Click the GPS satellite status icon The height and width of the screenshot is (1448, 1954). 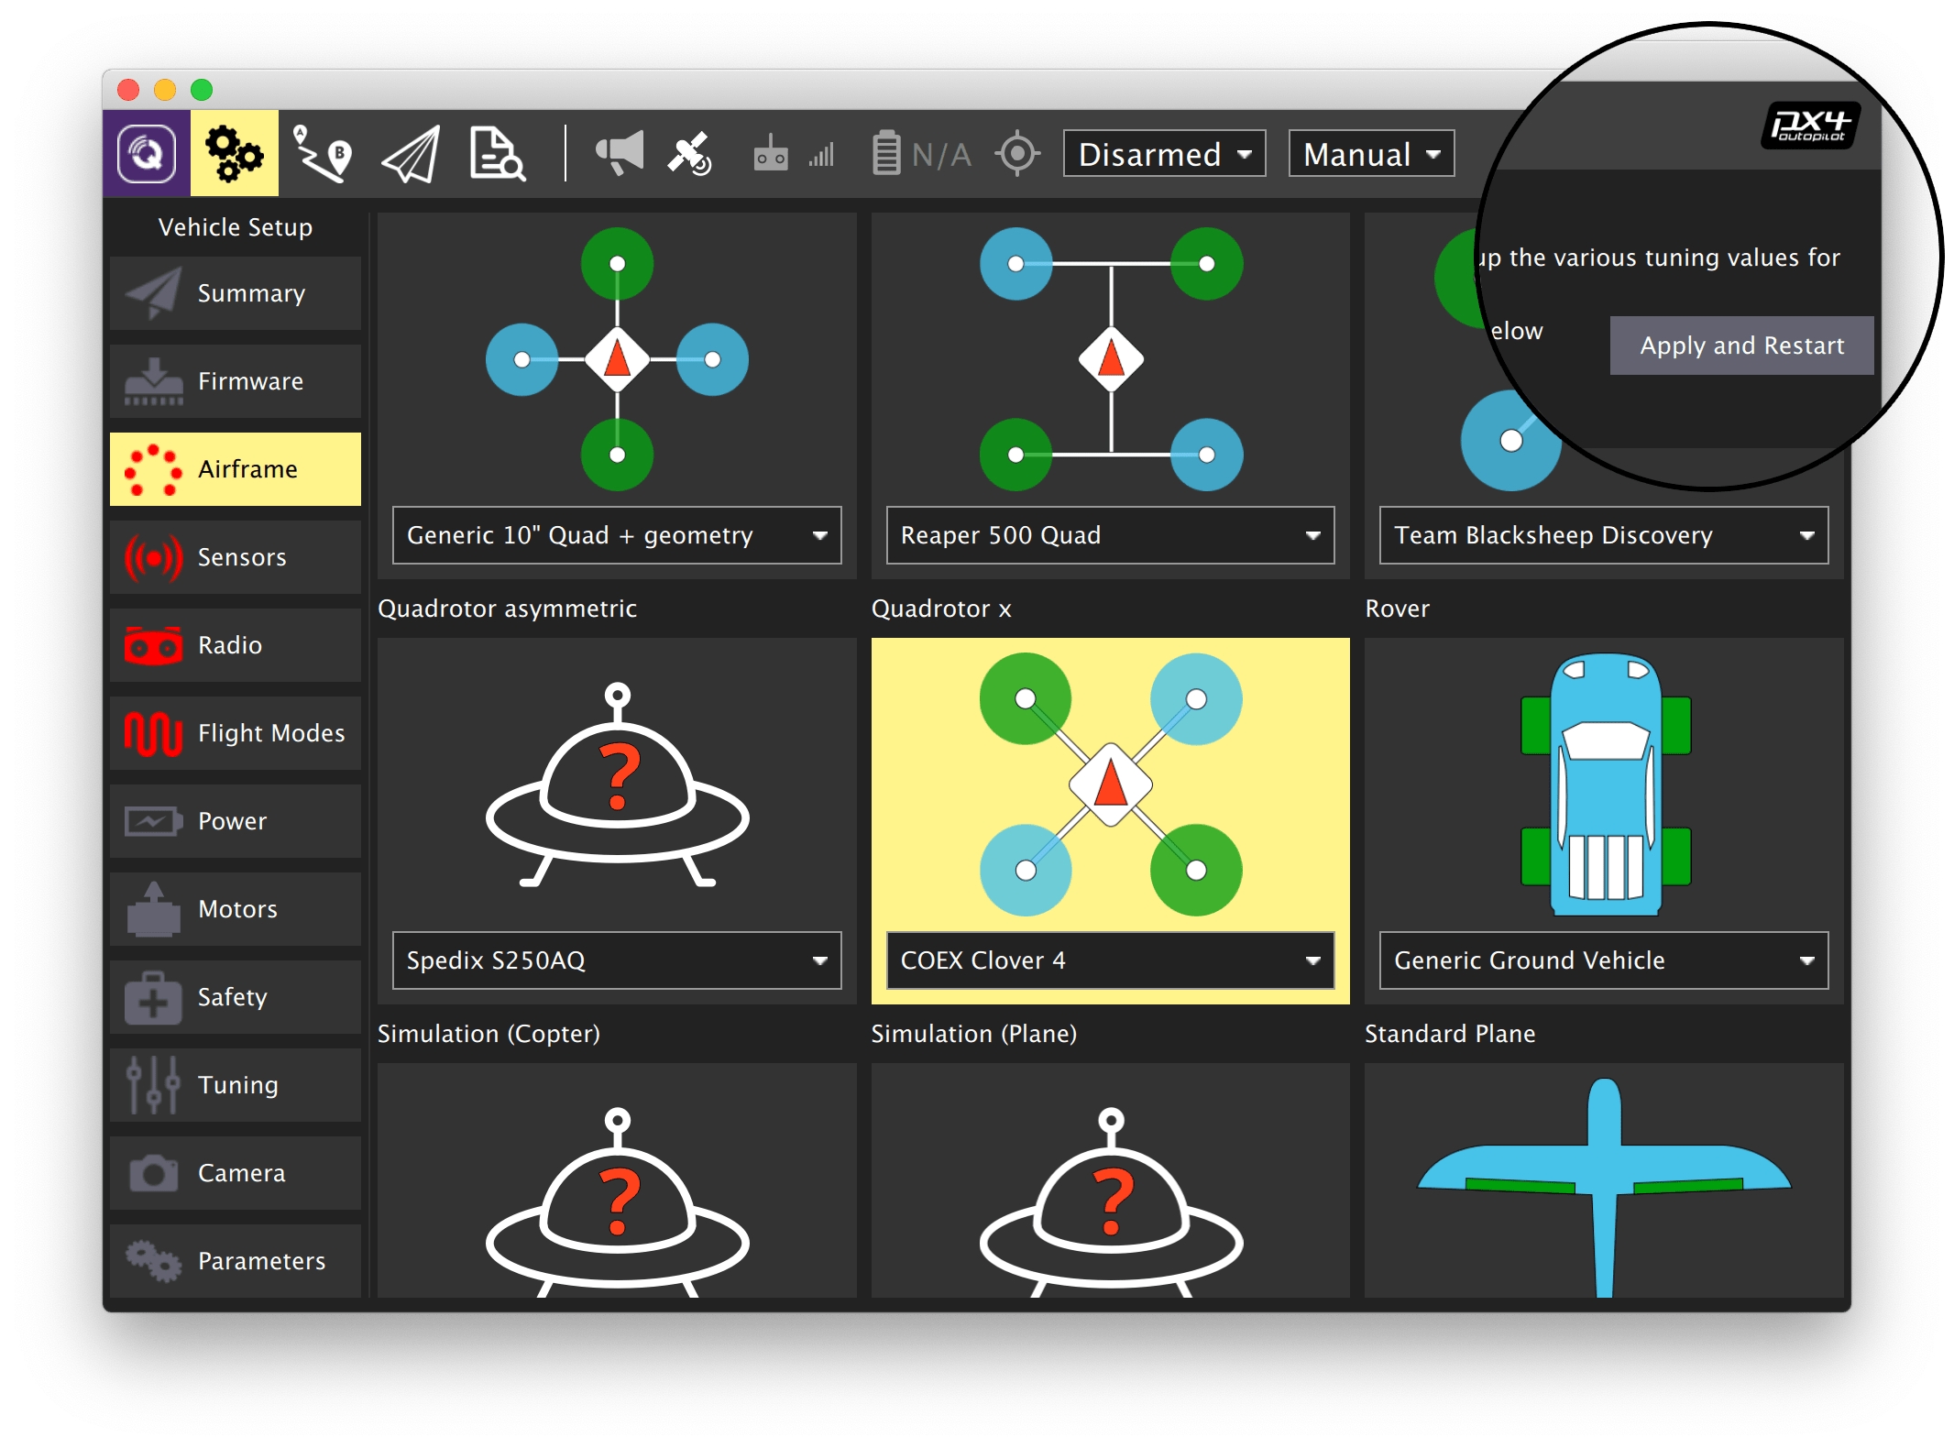[690, 153]
